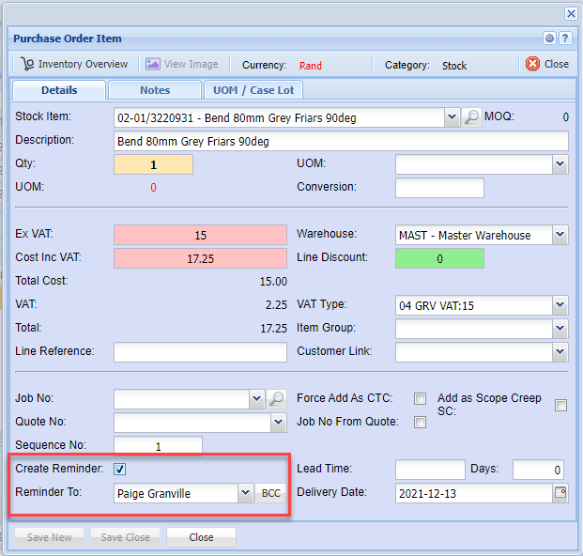The height and width of the screenshot is (556, 583).
Task: Switch to the Notes tab
Action: pos(154,90)
